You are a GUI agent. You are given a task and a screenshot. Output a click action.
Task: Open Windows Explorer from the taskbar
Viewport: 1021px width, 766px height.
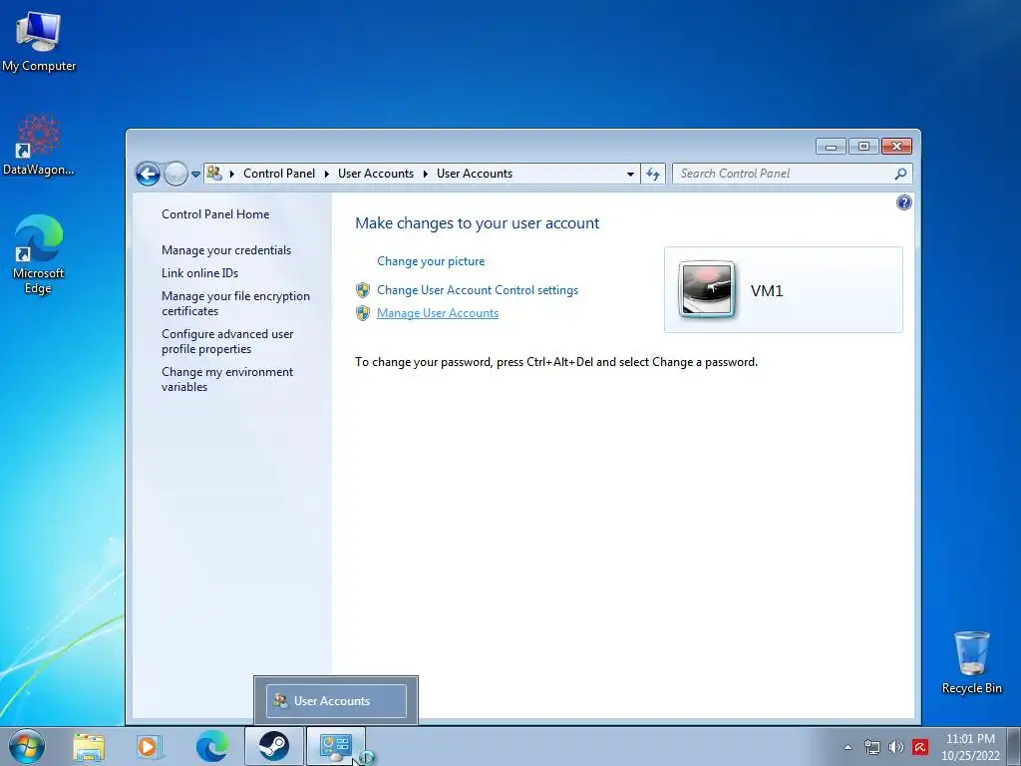click(x=89, y=747)
